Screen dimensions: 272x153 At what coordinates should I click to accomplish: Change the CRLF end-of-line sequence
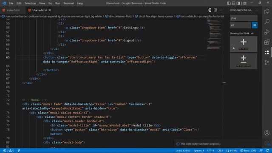(x=220, y=150)
